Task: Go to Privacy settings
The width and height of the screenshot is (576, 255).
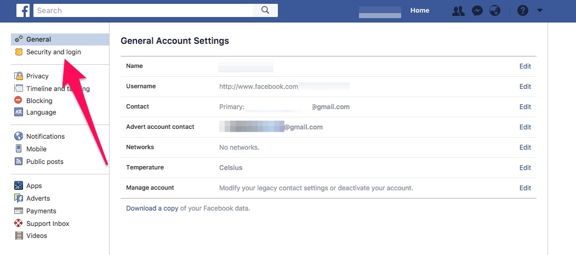Action: [x=37, y=76]
